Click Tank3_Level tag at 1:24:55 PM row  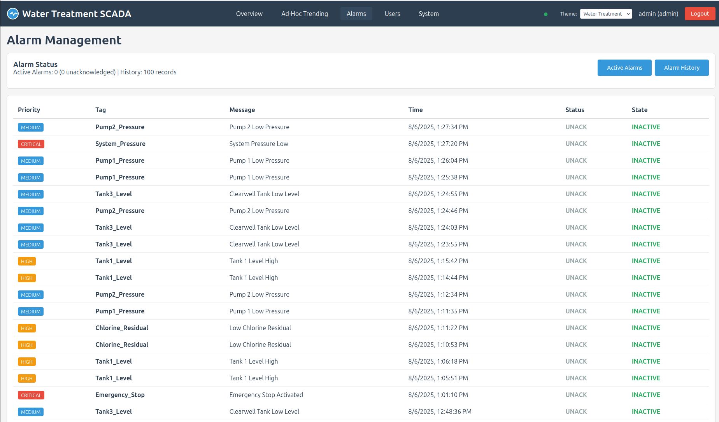[x=114, y=194]
